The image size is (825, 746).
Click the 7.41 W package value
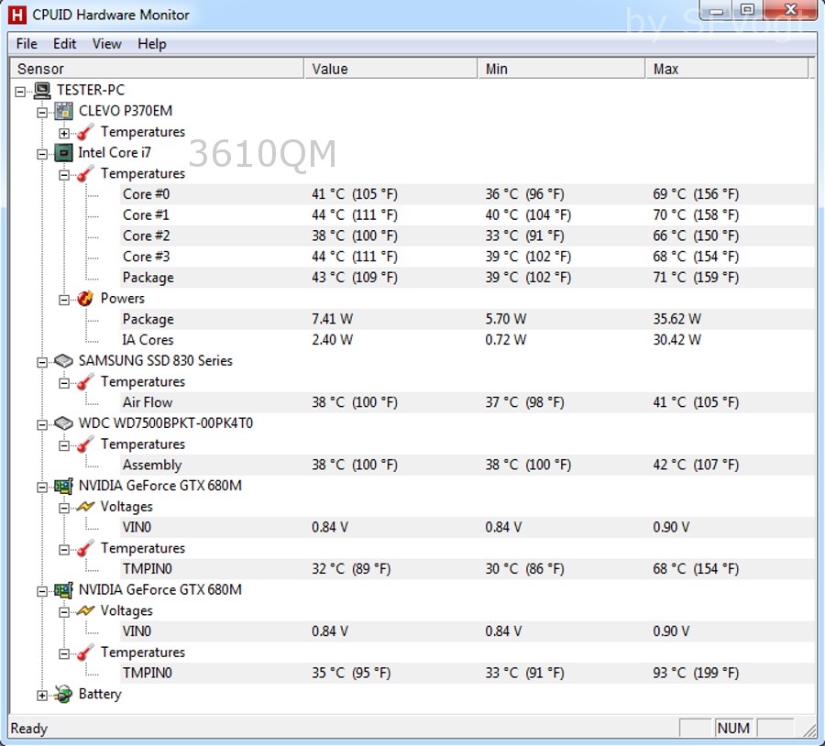333,319
